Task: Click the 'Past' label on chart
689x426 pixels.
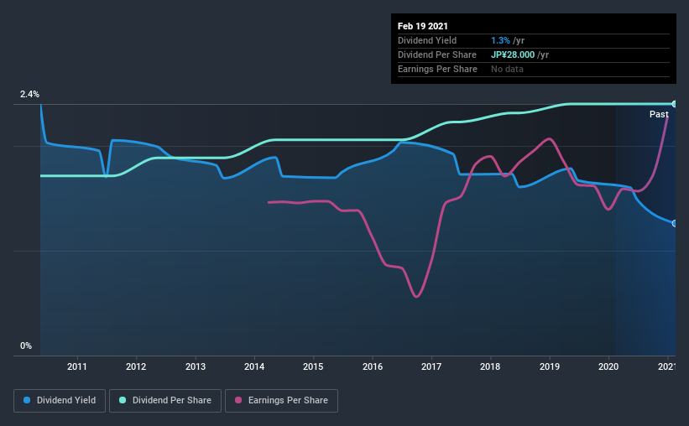Action: (659, 114)
